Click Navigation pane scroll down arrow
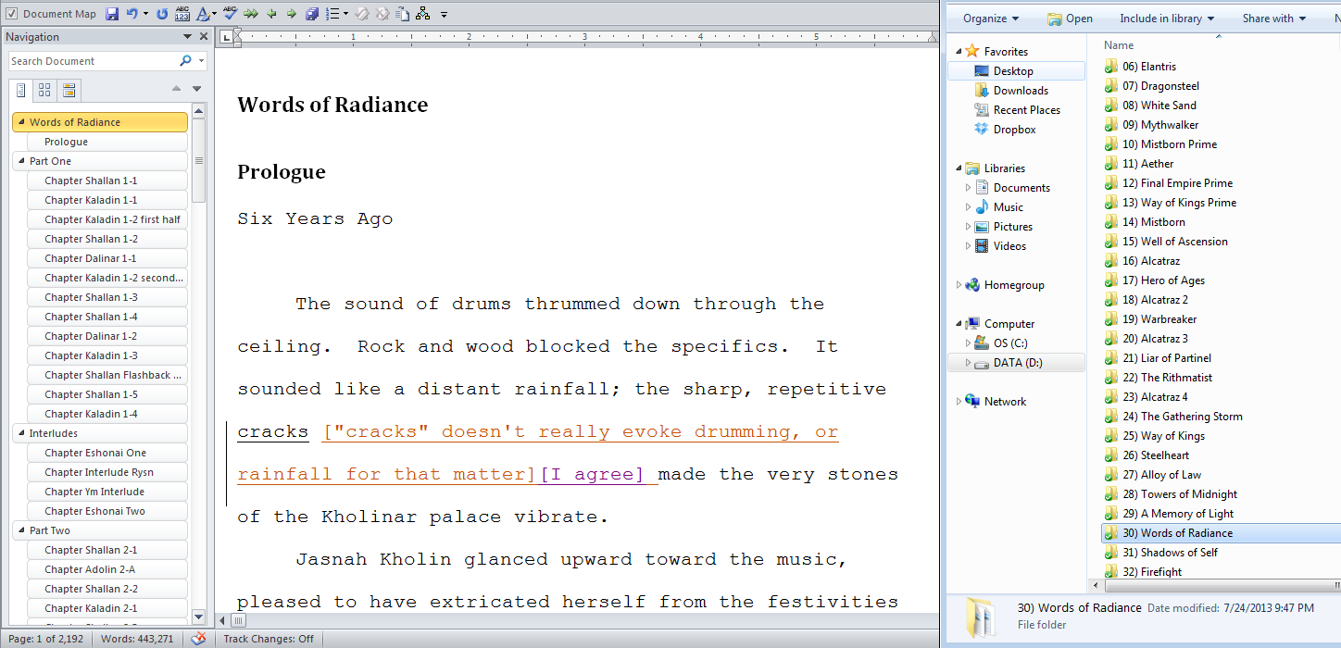The image size is (1341, 648). click(x=198, y=616)
